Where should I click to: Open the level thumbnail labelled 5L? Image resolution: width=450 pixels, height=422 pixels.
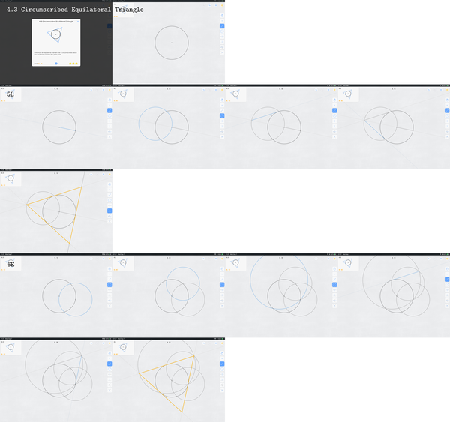(10, 94)
